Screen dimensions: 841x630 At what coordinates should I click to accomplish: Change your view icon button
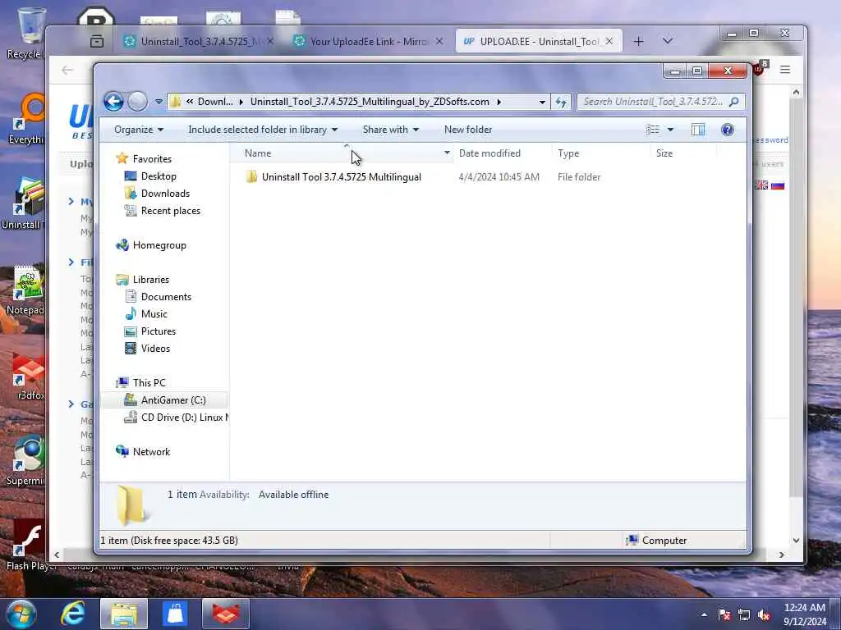[653, 130]
